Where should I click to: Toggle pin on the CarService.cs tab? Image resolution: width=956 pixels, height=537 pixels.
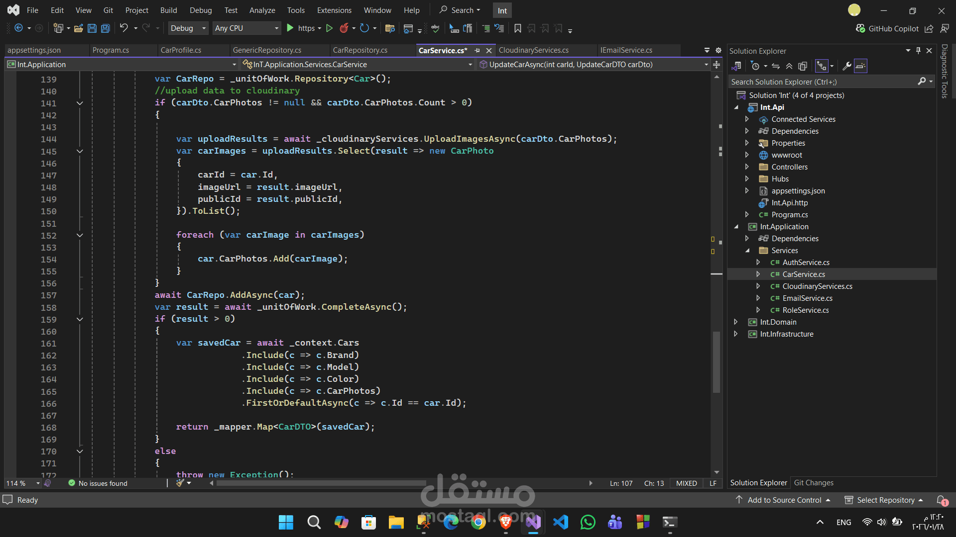click(x=477, y=50)
